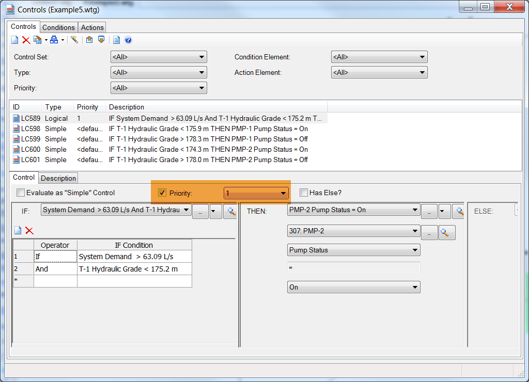
Task: Click the magnifier icon beside IF condition
Action: point(230,211)
